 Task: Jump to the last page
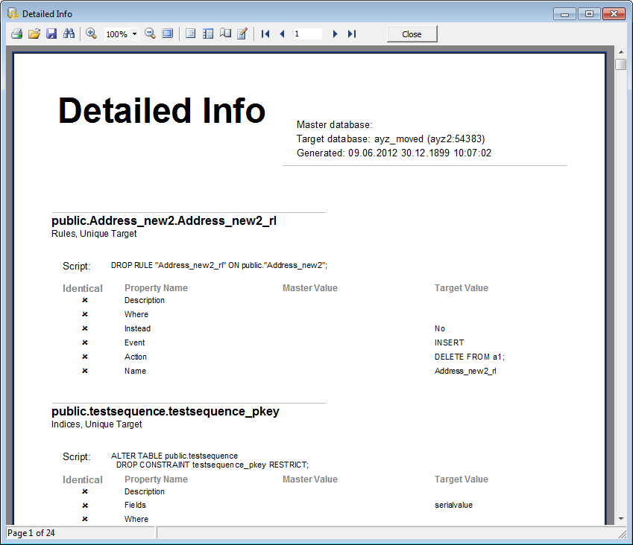pos(352,34)
